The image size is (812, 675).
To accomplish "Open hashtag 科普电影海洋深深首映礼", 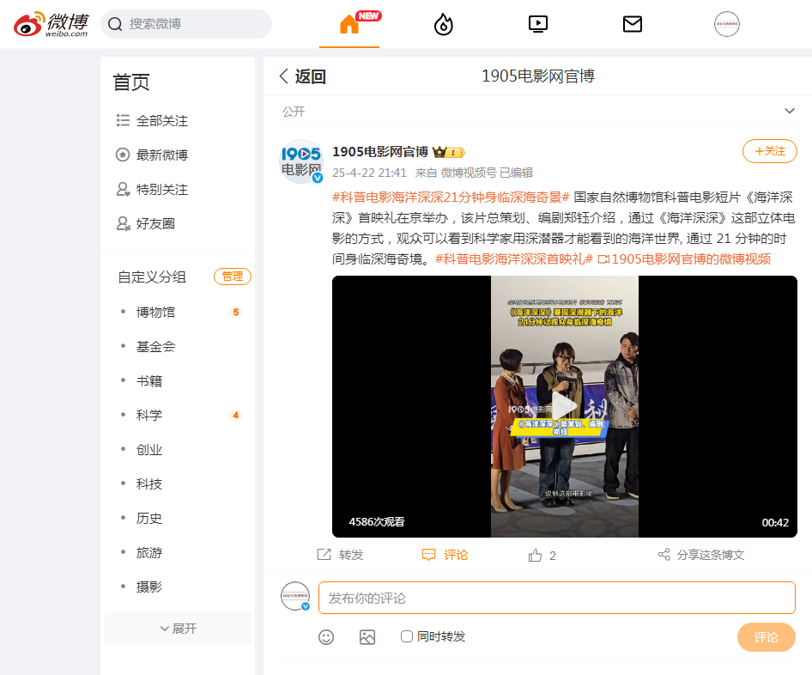I will click(513, 259).
